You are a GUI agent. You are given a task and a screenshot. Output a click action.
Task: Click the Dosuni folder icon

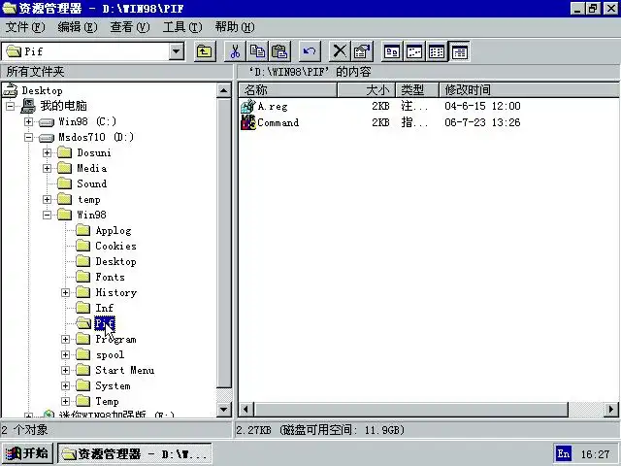65,152
